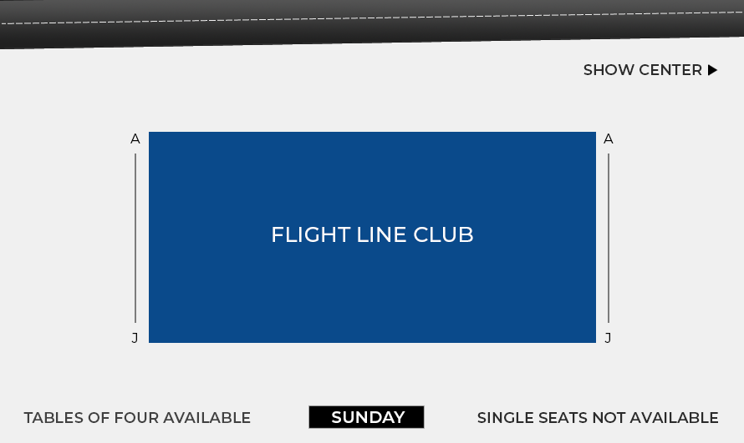Click row J label on right side
Viewport: 744px width, 443px height.
608,338
